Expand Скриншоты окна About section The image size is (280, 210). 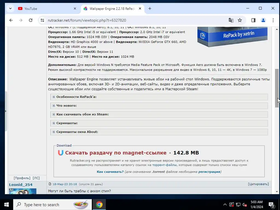(159, 132)
